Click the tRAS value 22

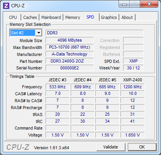coord(83,114)
